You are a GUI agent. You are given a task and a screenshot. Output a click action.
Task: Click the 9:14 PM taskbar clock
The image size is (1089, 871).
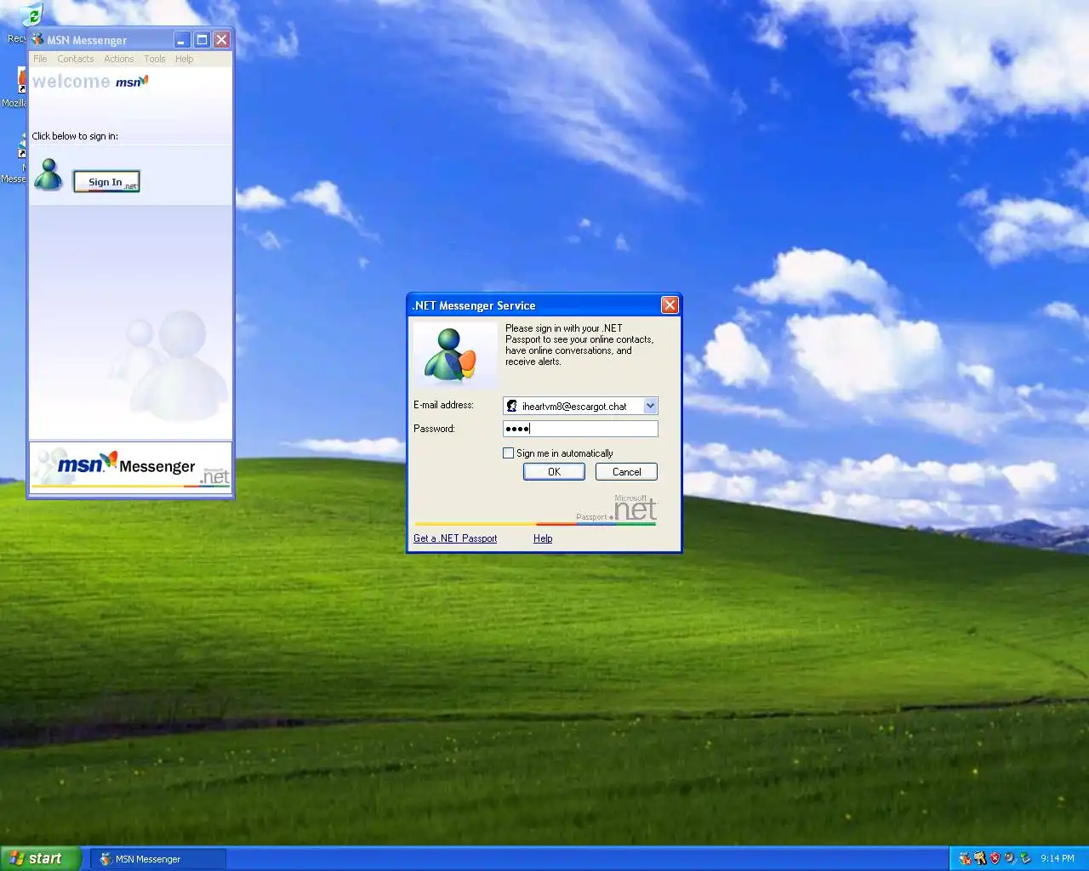1058,858
